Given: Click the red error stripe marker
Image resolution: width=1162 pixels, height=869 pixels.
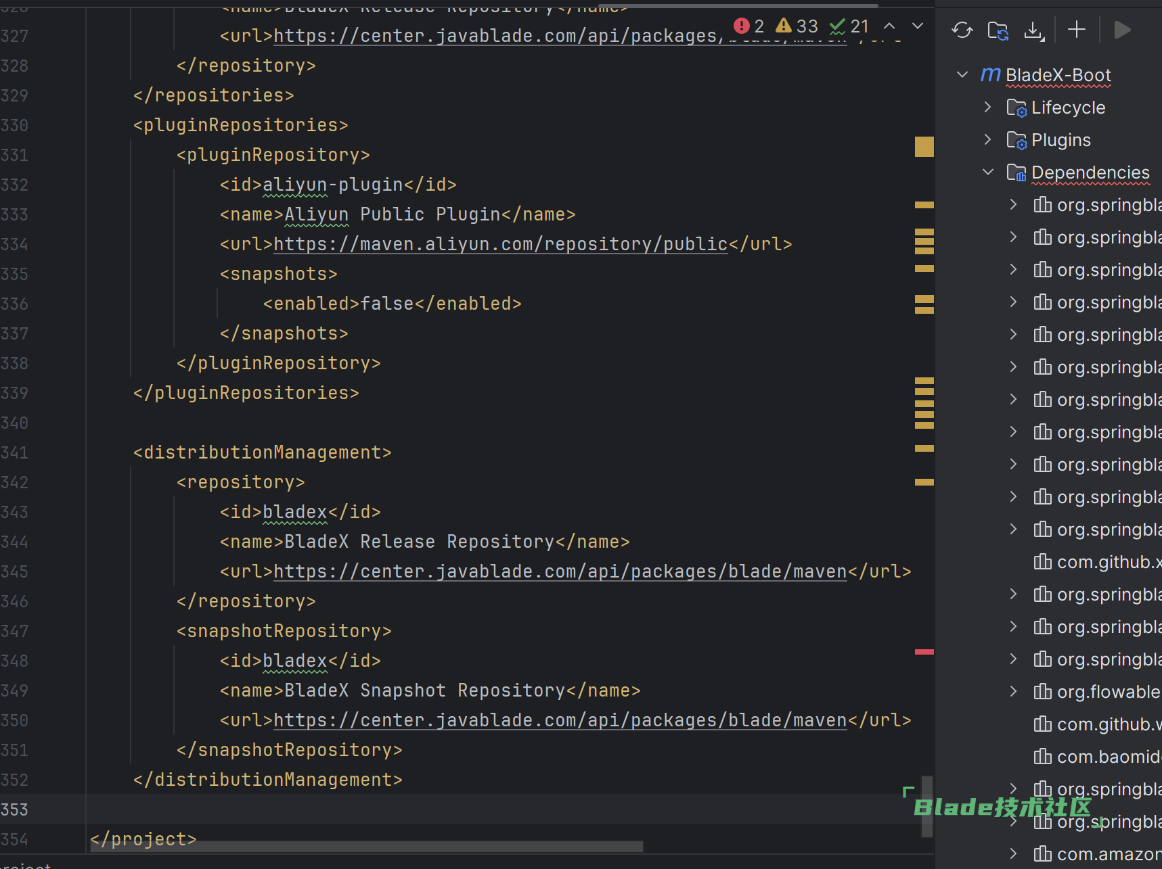Looking at the screenshot, I should point(924,652).
